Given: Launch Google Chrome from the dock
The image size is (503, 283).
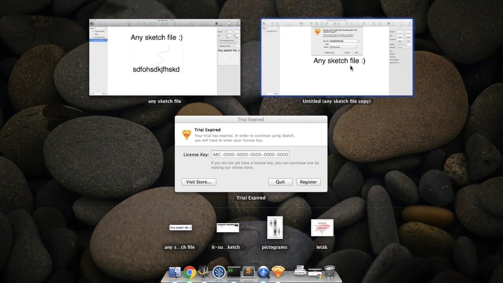Looking at the screenshot, I should coord(189,272).
